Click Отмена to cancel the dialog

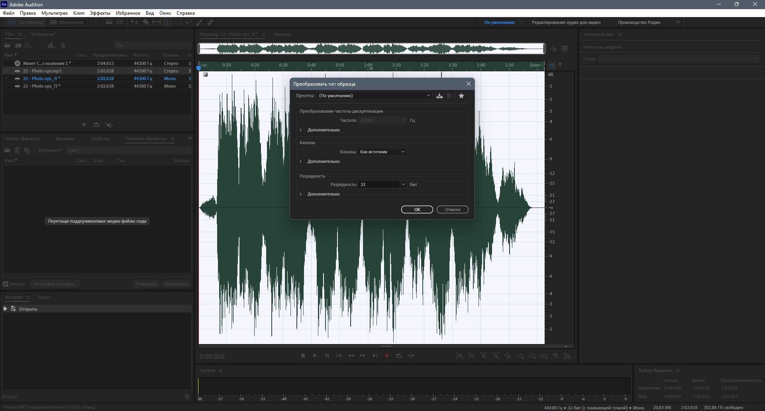pos(453,209)
